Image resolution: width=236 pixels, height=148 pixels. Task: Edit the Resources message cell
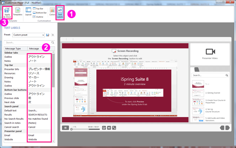pos(39,73)
